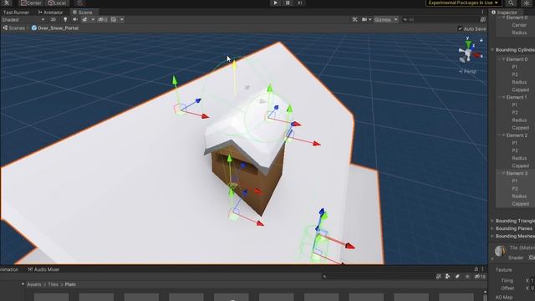The height and width of the screenshot is (301, 535).
Task: Click the Over_Snow_Portal prefab breadcrumb
Action: (x=55, y=28)
